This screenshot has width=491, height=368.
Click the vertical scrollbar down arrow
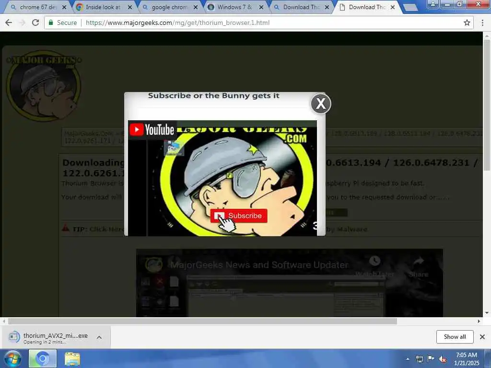pyautogui.click(x=487, y=313)
